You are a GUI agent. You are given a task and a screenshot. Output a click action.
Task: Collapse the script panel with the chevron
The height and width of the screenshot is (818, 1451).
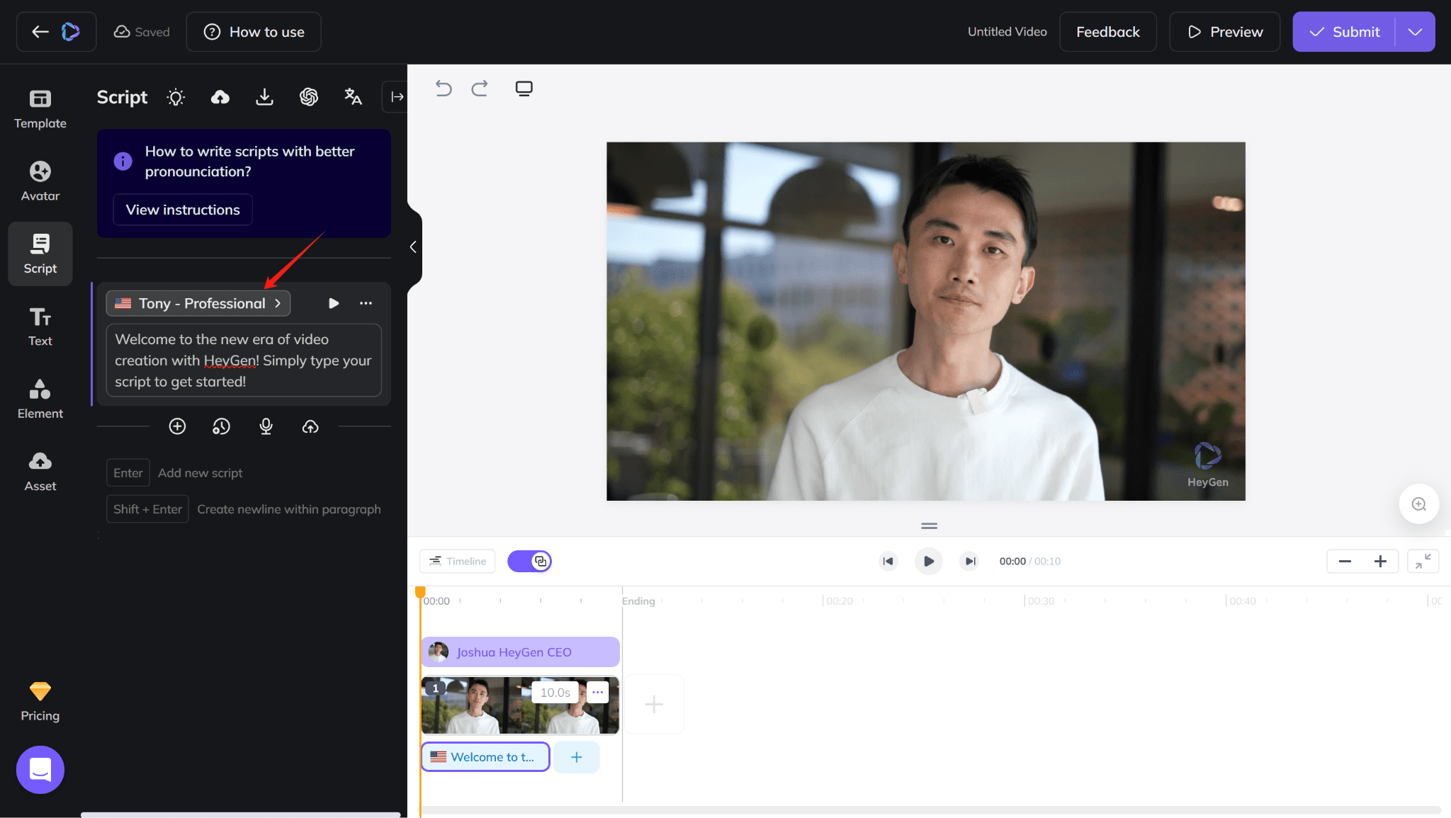(413, 246)
